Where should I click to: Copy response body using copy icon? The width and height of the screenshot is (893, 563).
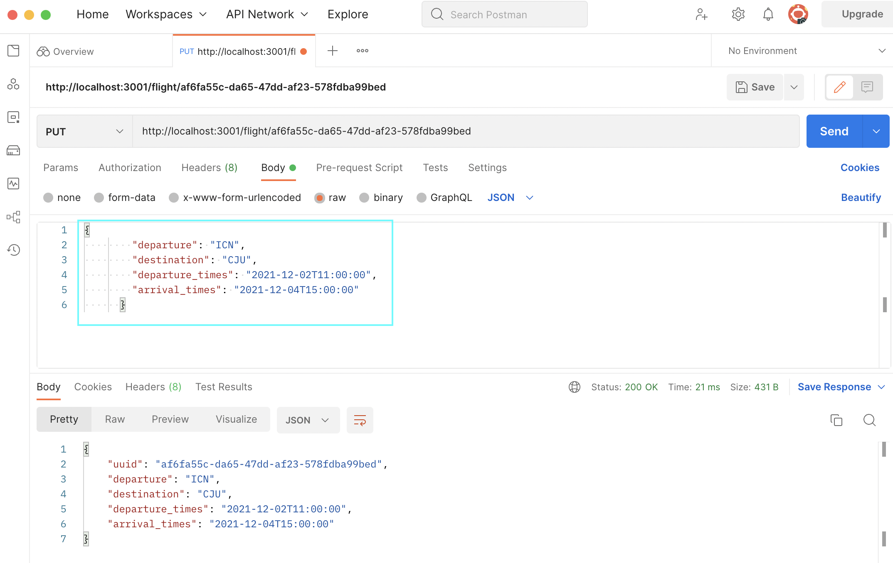point(836,420)
